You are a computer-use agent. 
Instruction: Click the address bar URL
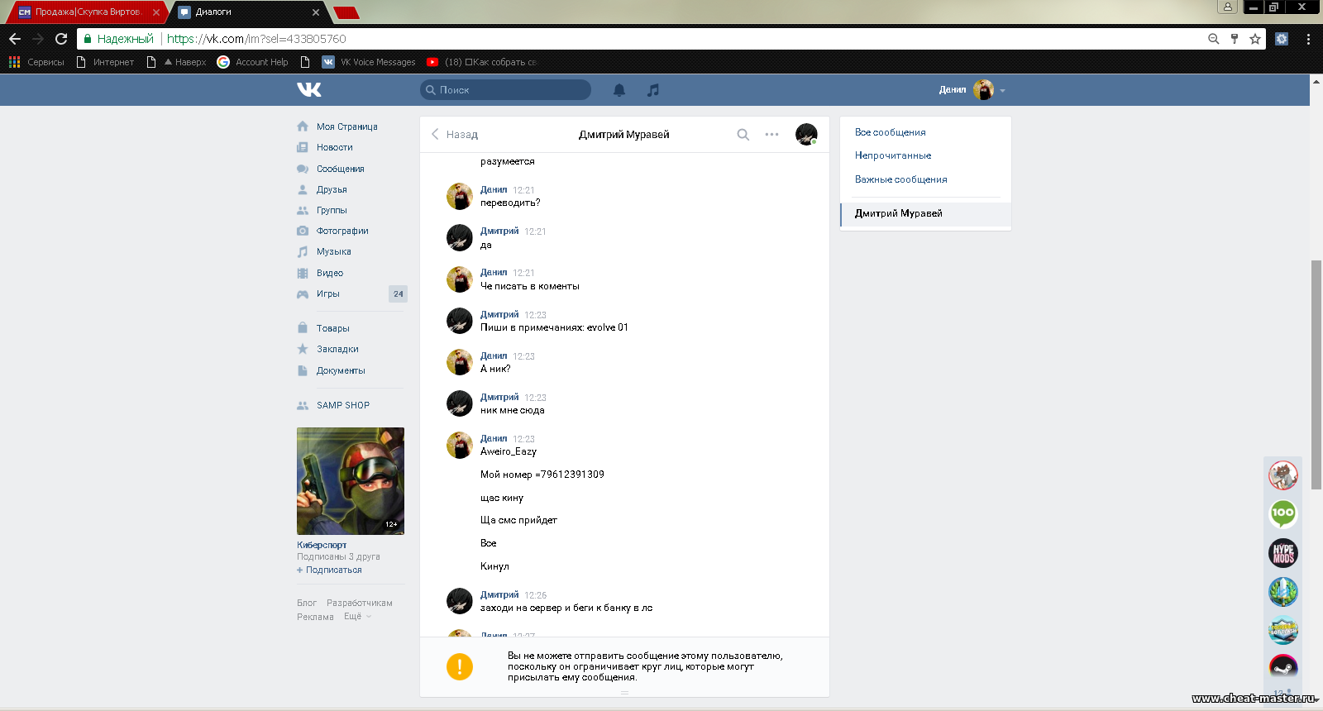coord(256,39)
